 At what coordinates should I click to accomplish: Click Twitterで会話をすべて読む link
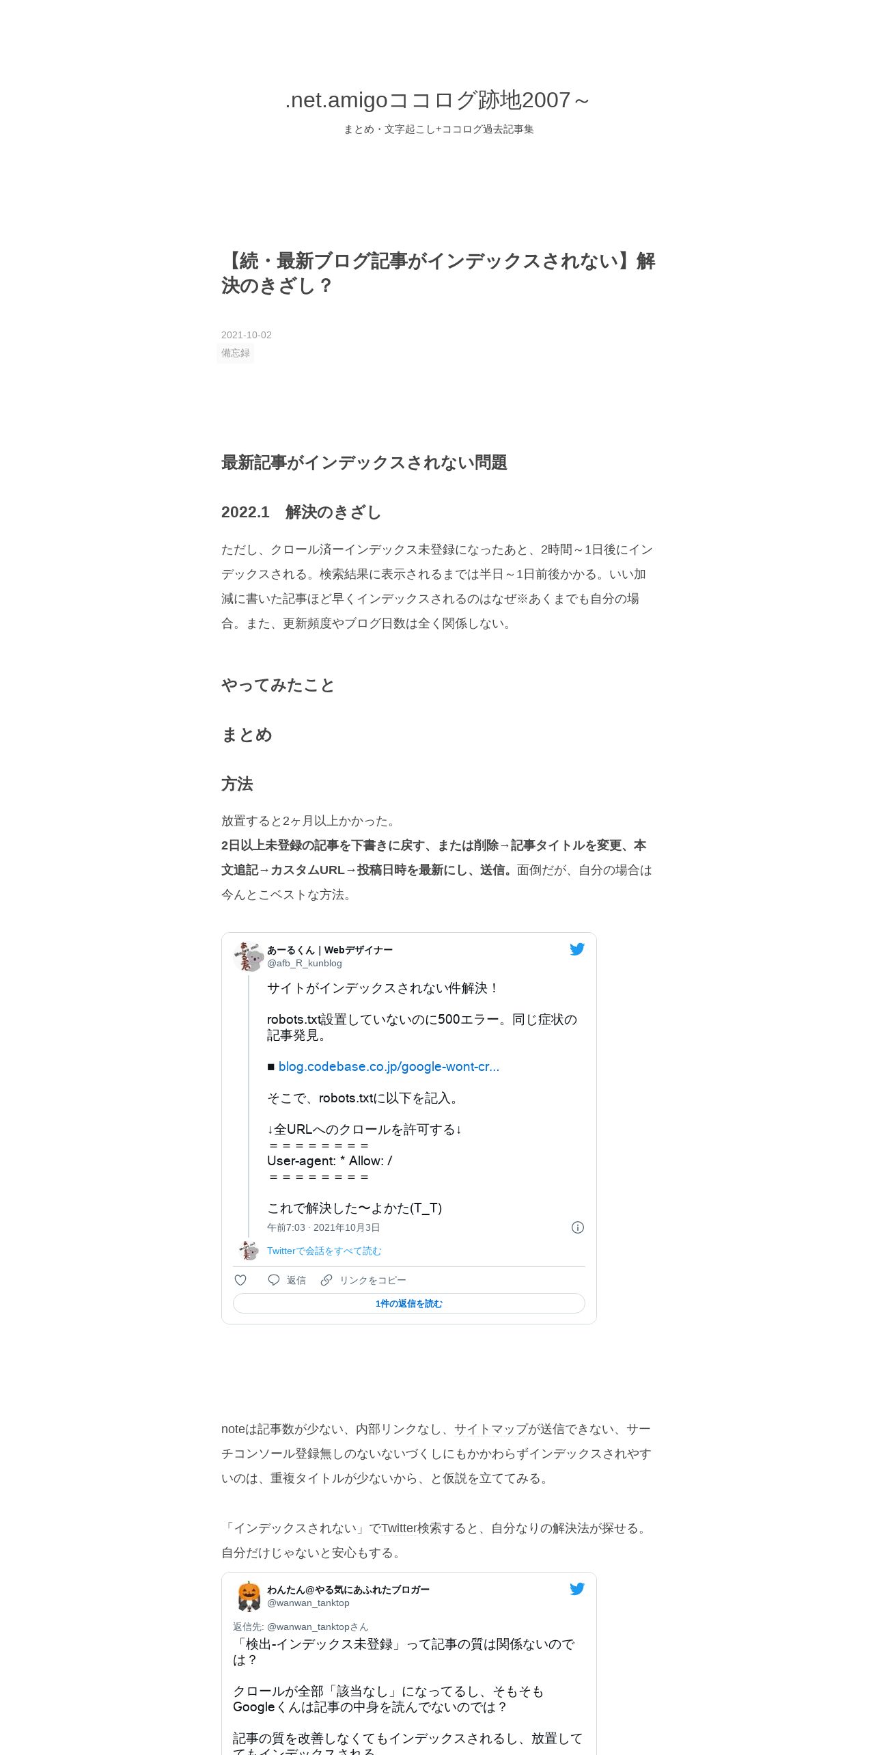pyautogui.click(x=324, y=1251)
